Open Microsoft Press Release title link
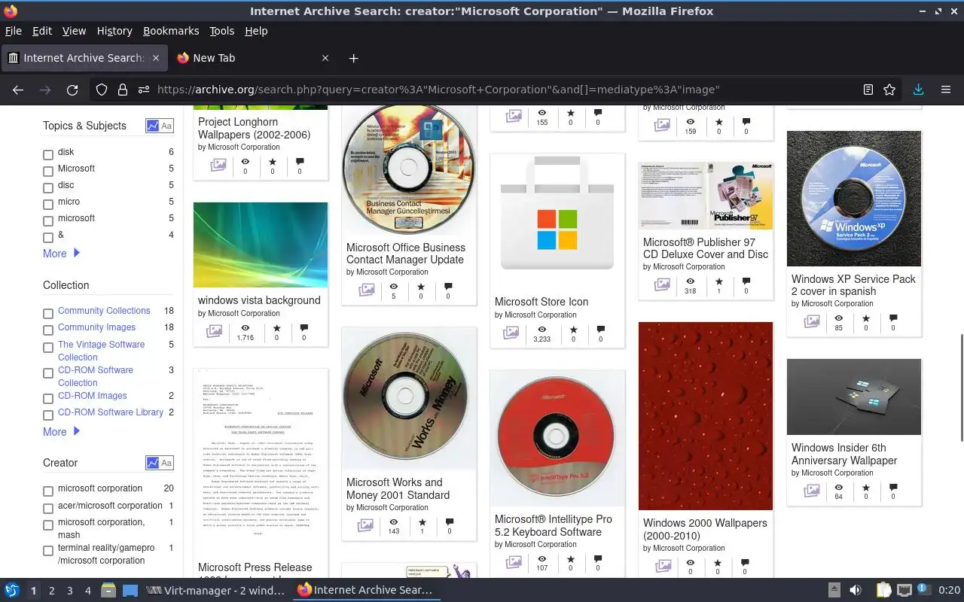Viewport: 964px width, 602px height. (255, 567)
